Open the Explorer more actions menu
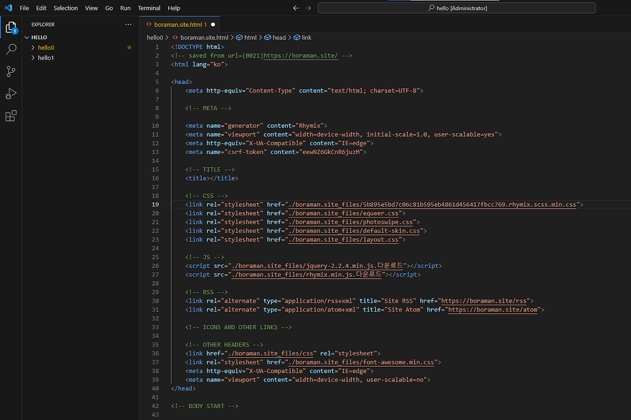631x420 pixels. point(128,24)
